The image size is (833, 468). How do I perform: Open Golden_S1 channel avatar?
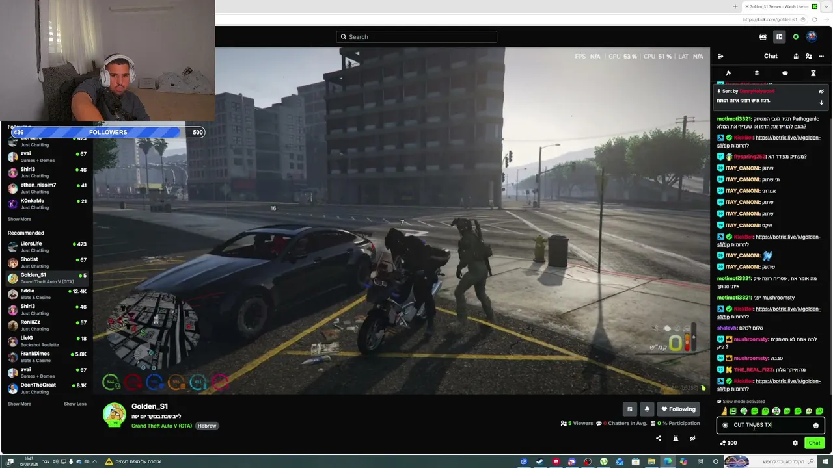pyautogui.click(x=114, y=415)
